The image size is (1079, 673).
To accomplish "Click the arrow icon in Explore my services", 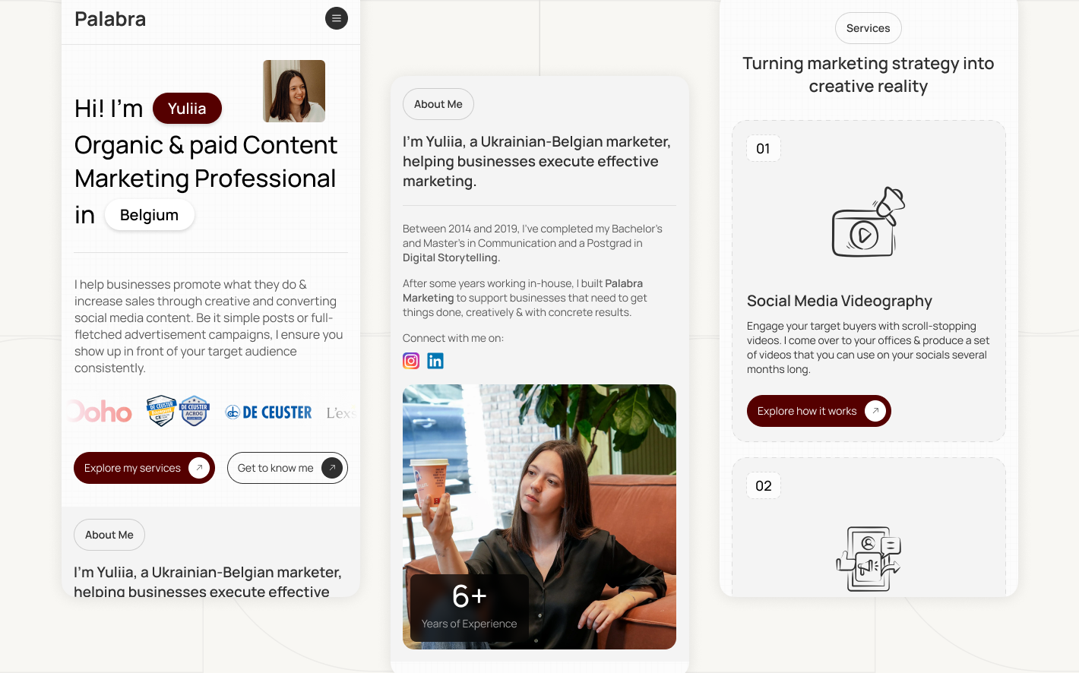I will [199, 468].
